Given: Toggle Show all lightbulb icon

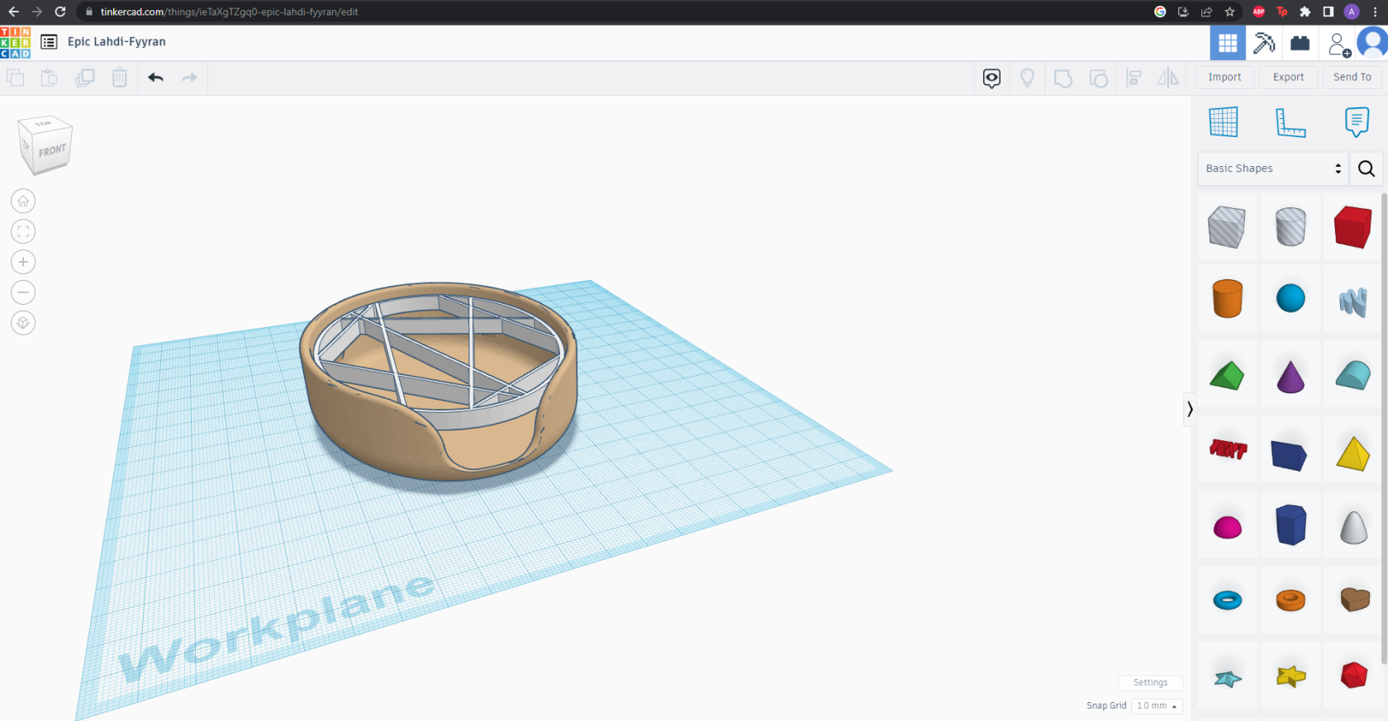Looking at the screenshot, I should (x=1027, y=78).
